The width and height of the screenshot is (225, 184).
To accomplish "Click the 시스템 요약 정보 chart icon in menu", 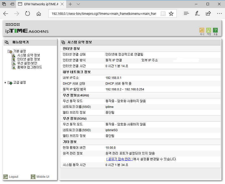I will (x=14, y=55).
